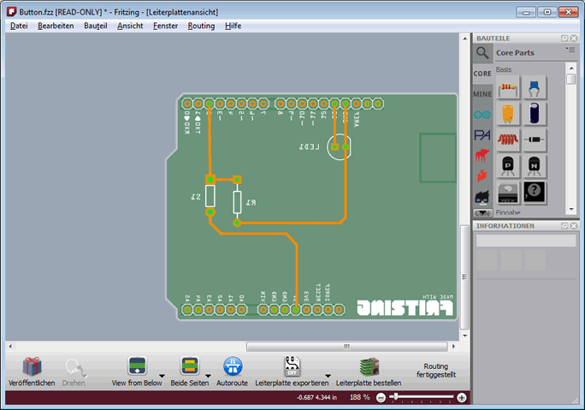Viewport: 585px width, 410px height.
Task: Undock the Informationen panel
Action: (564, 226)
